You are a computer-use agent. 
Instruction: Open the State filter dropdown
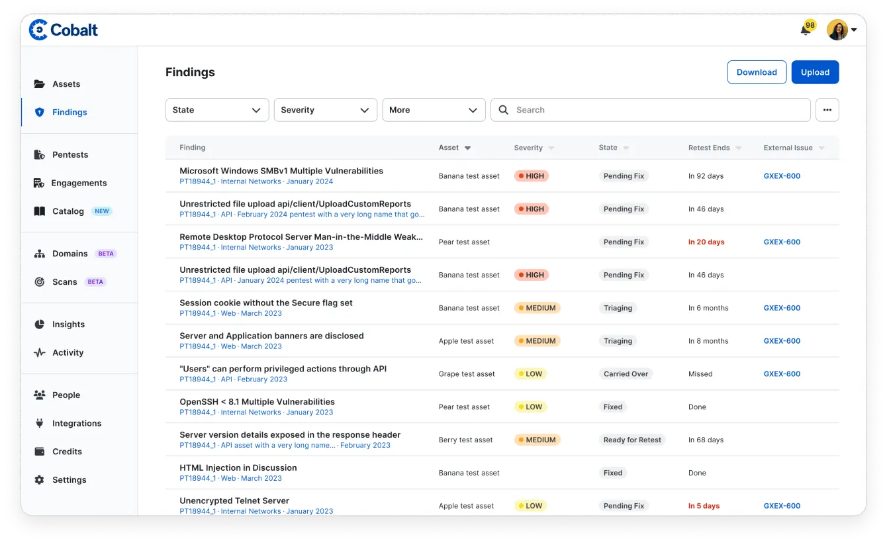tap(217, 110)
